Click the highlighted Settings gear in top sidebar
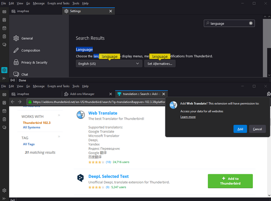 [4, 70]
